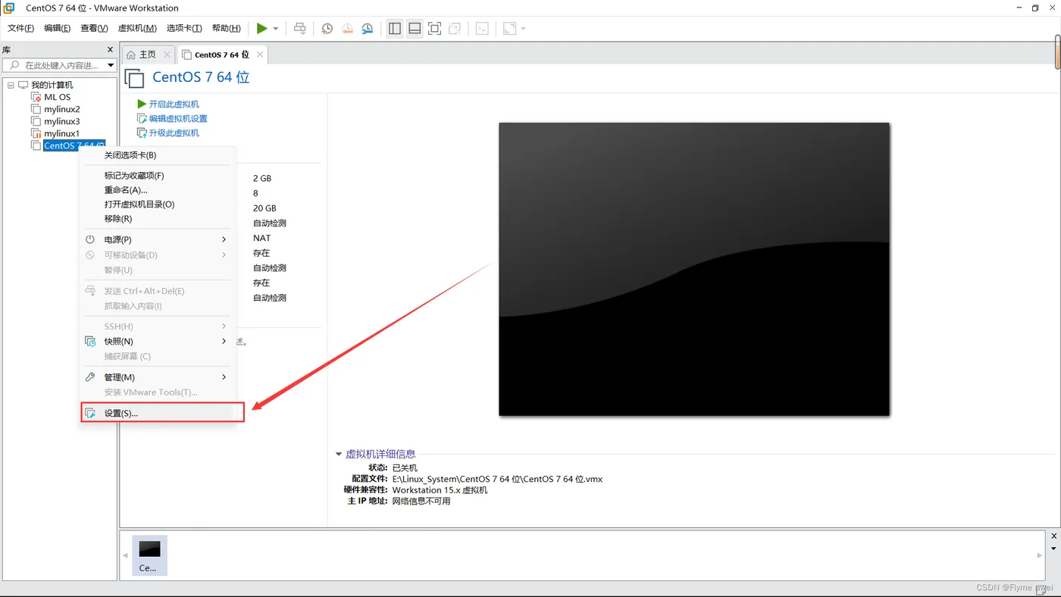Open the 快照(N) submenu

click(x=158, y=342)
